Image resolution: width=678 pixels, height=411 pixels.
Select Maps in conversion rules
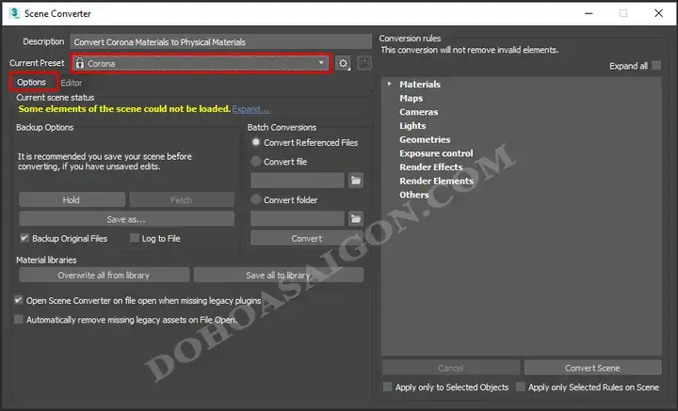[412, 98]
